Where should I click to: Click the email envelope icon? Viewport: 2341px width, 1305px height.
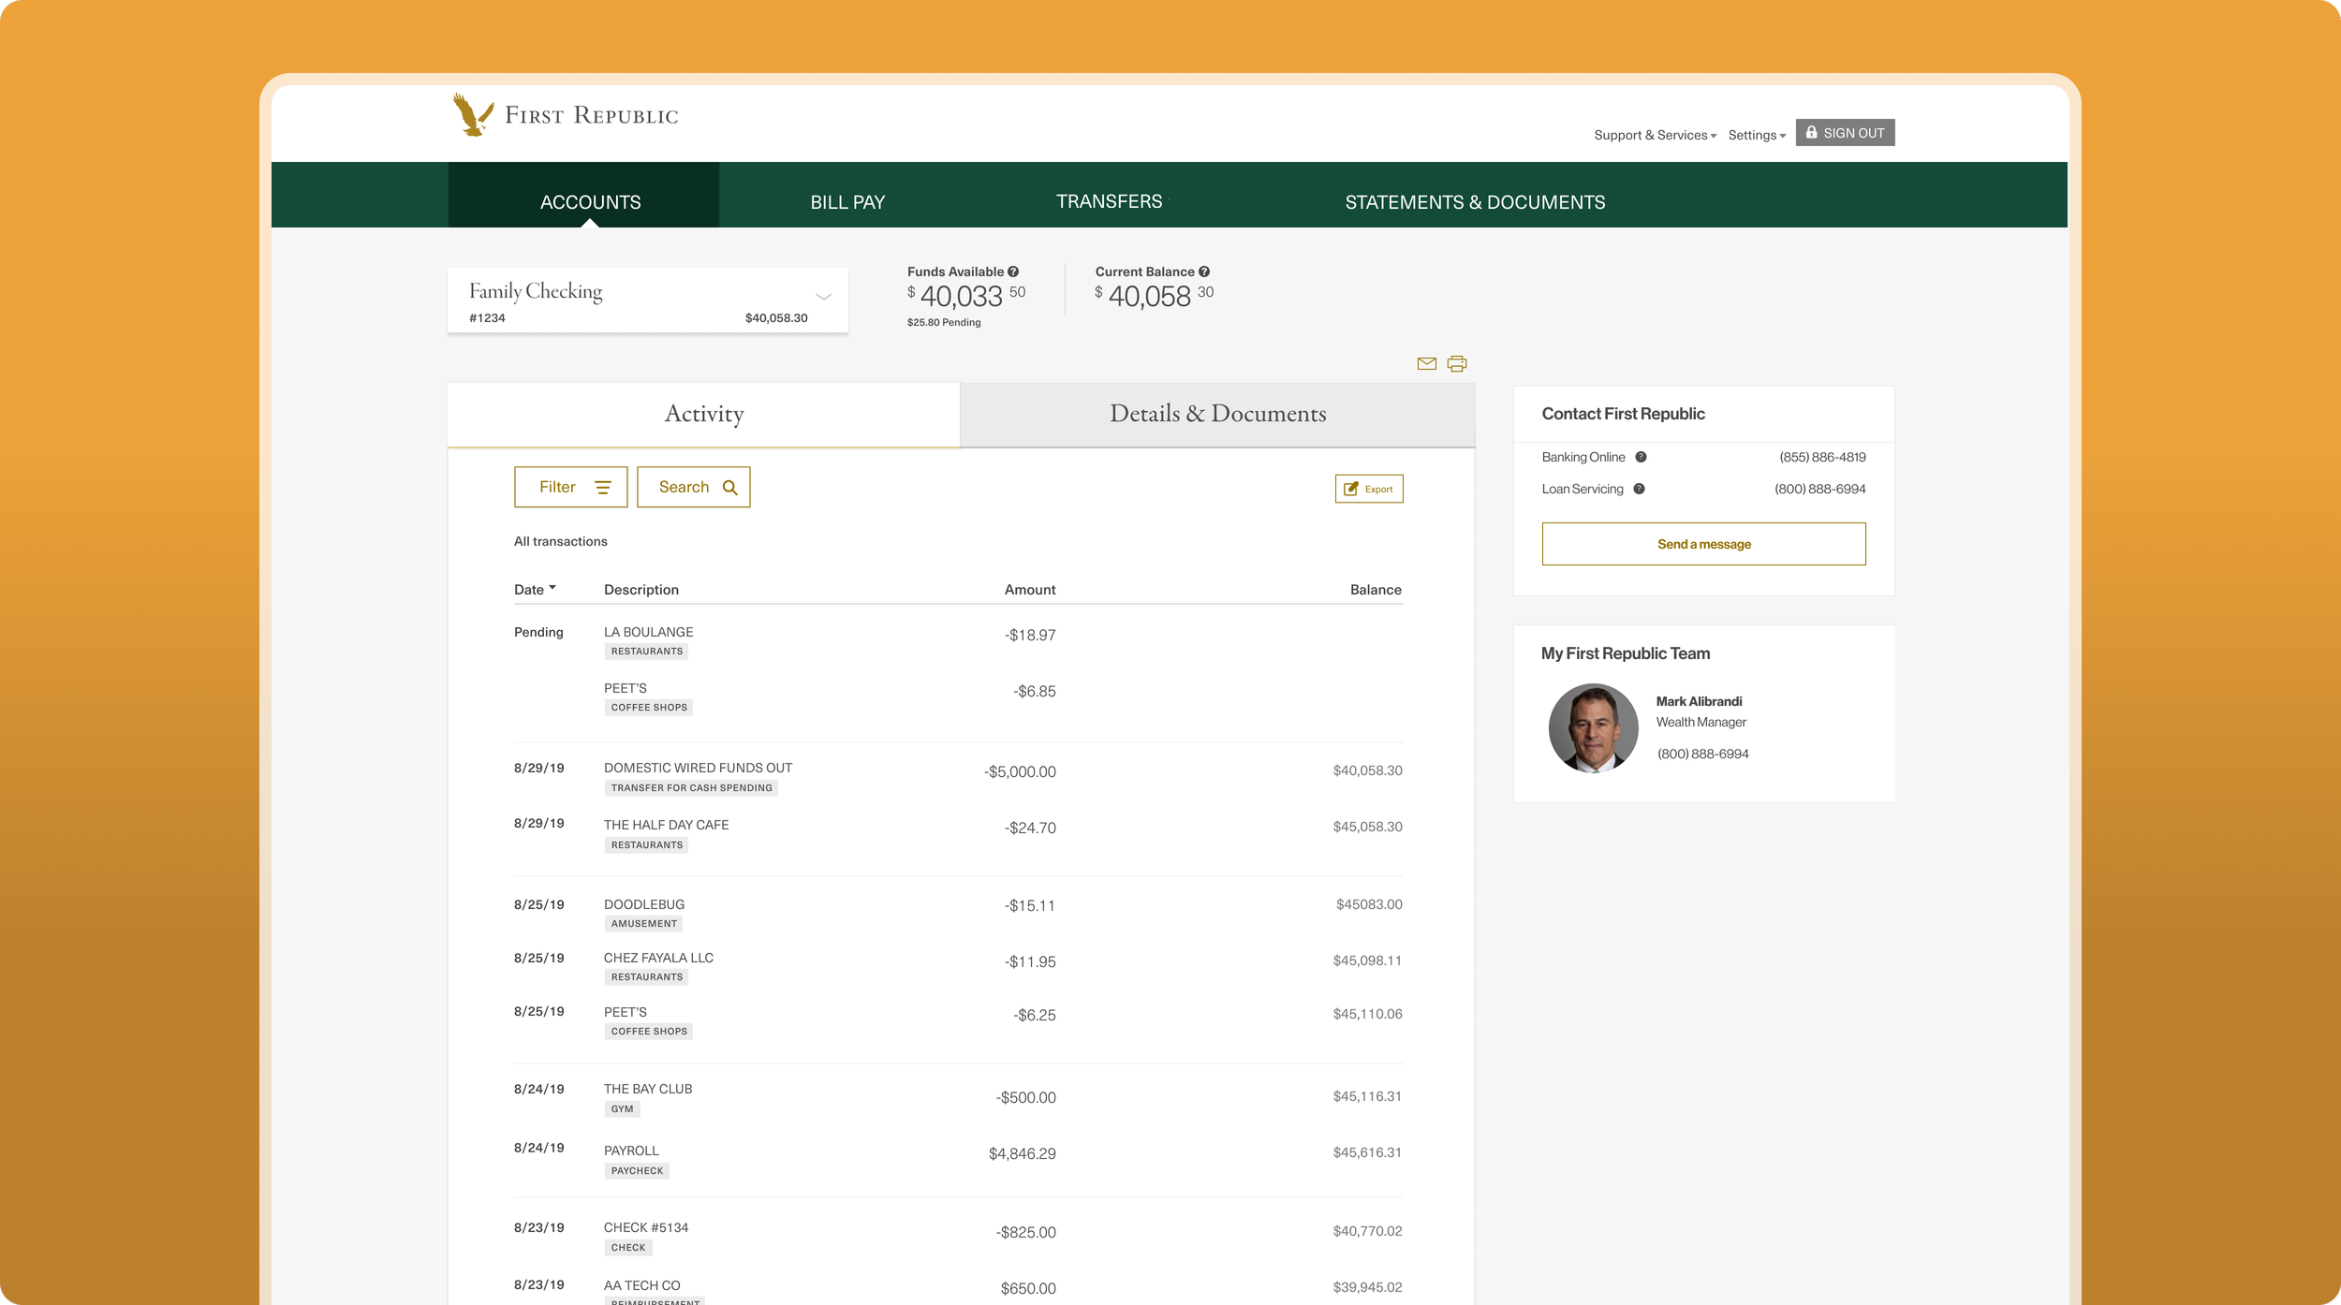click(1426, 364)
